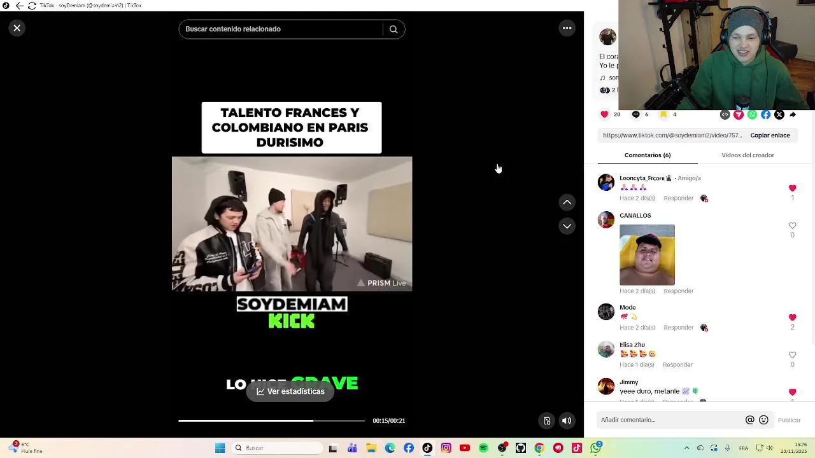815x458 pixels.
Task: Save the video with the bookmark icon
Action: (x=663, y=114)
